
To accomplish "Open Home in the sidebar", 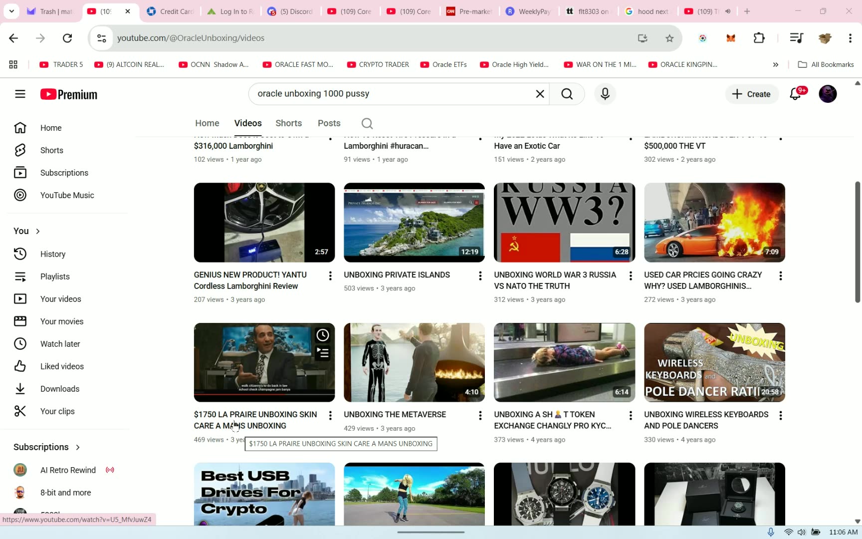I will [x=51, y=128].
